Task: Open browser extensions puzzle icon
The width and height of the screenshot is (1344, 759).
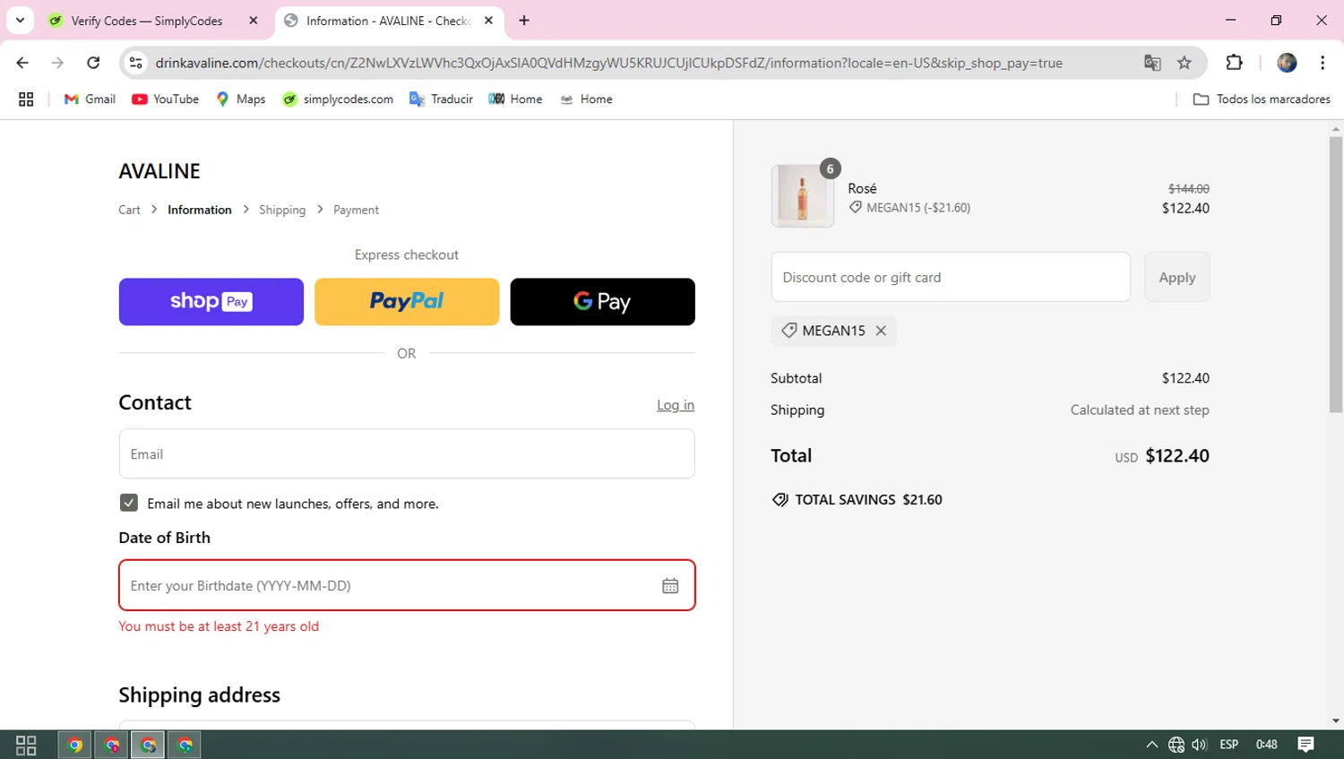Action: pyautogui.click(x=1234, y=63)
